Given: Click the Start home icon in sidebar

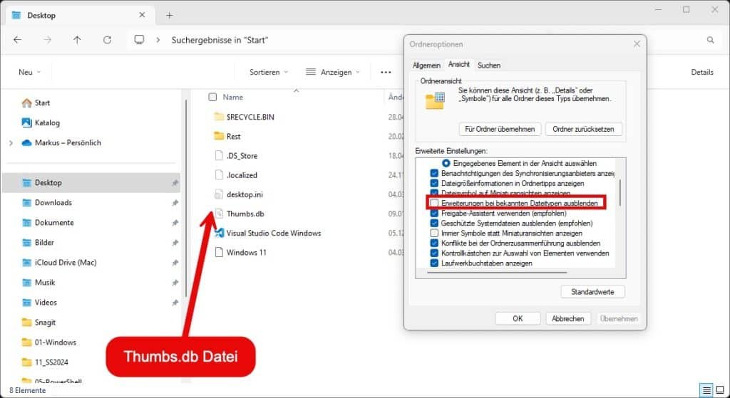Looking at the screenshot, I should pyautogui.click(x=26, y=103).
